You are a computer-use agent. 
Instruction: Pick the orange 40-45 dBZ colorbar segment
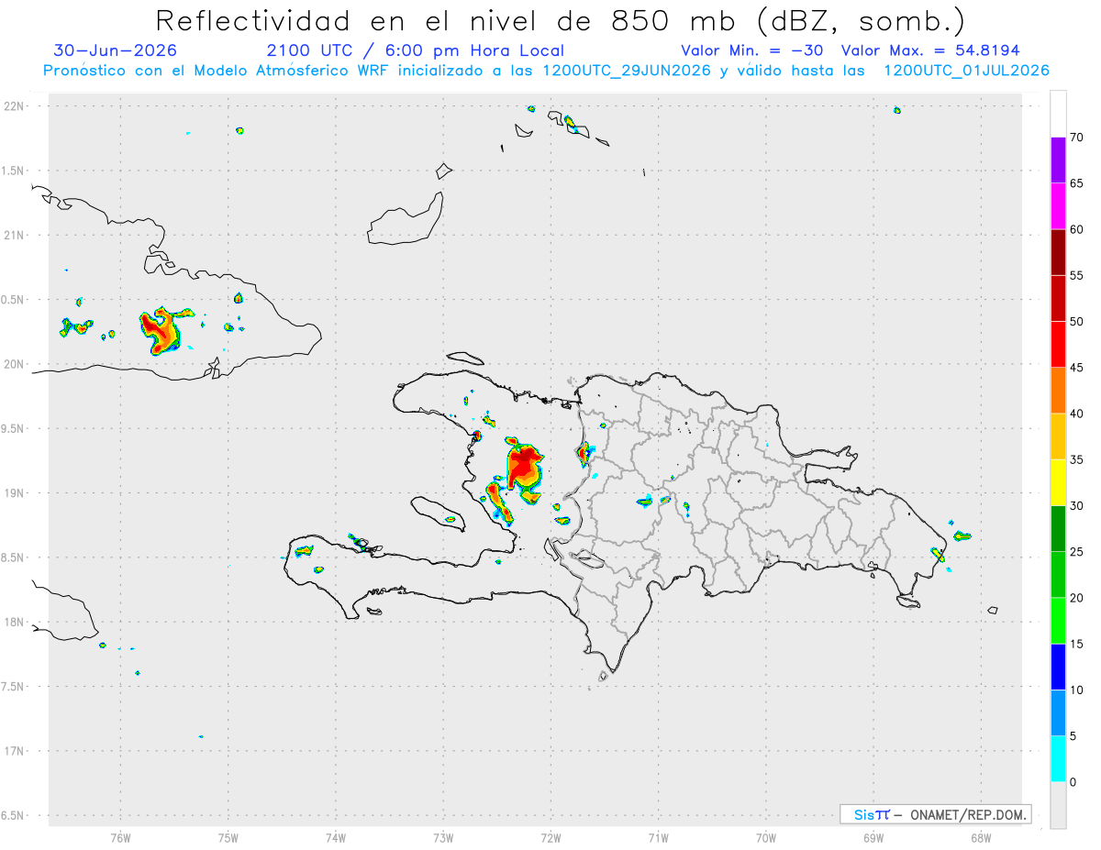(x=1058, y=391)
